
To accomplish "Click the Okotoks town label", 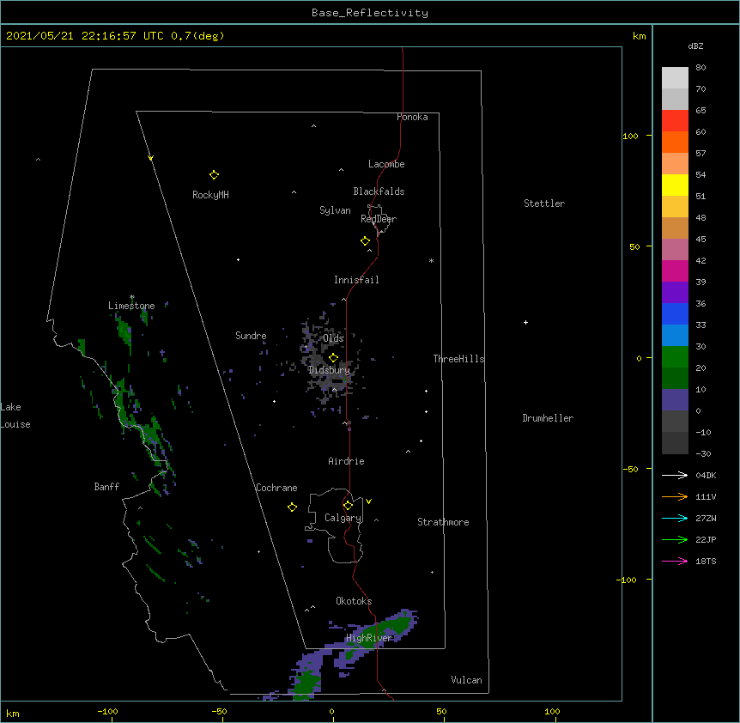I will point(354,601).
